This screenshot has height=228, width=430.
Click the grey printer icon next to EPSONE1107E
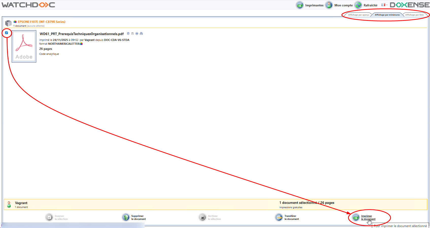[8, 23]
